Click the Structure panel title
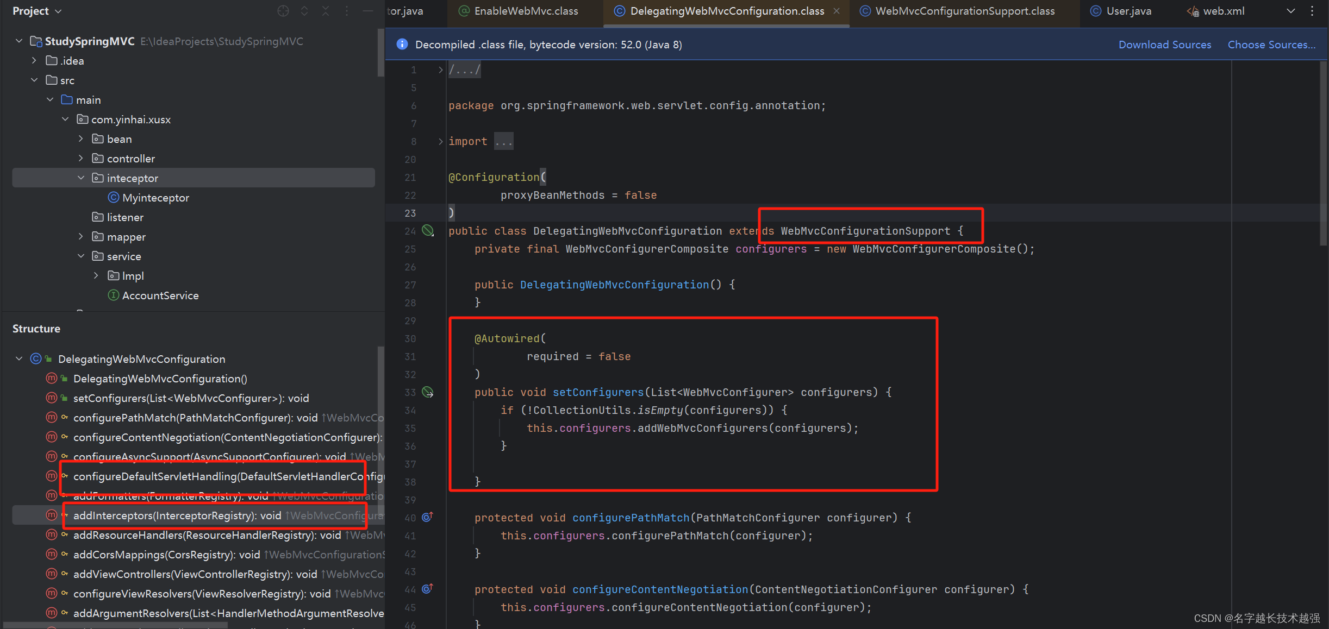1329x629 pixels. [36, 329]
